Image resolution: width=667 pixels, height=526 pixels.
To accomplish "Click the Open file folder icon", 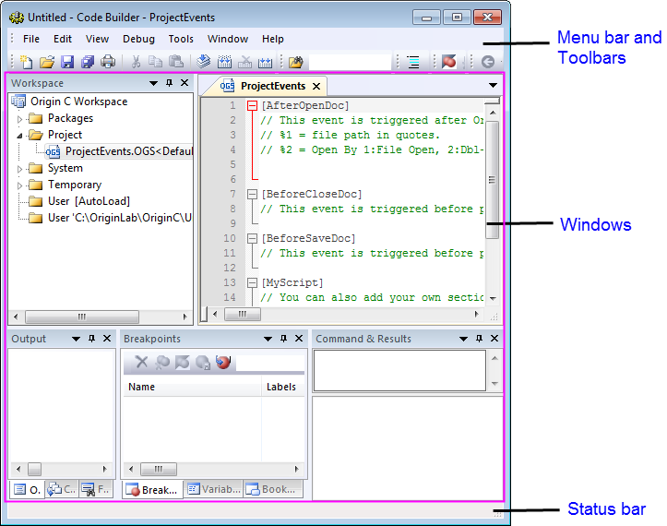I will click(47, 62).
